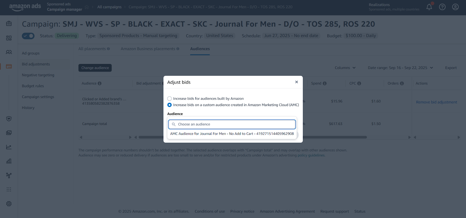Open History in side menu
Screen dimensions: 466x218
(x=28, y=108)
